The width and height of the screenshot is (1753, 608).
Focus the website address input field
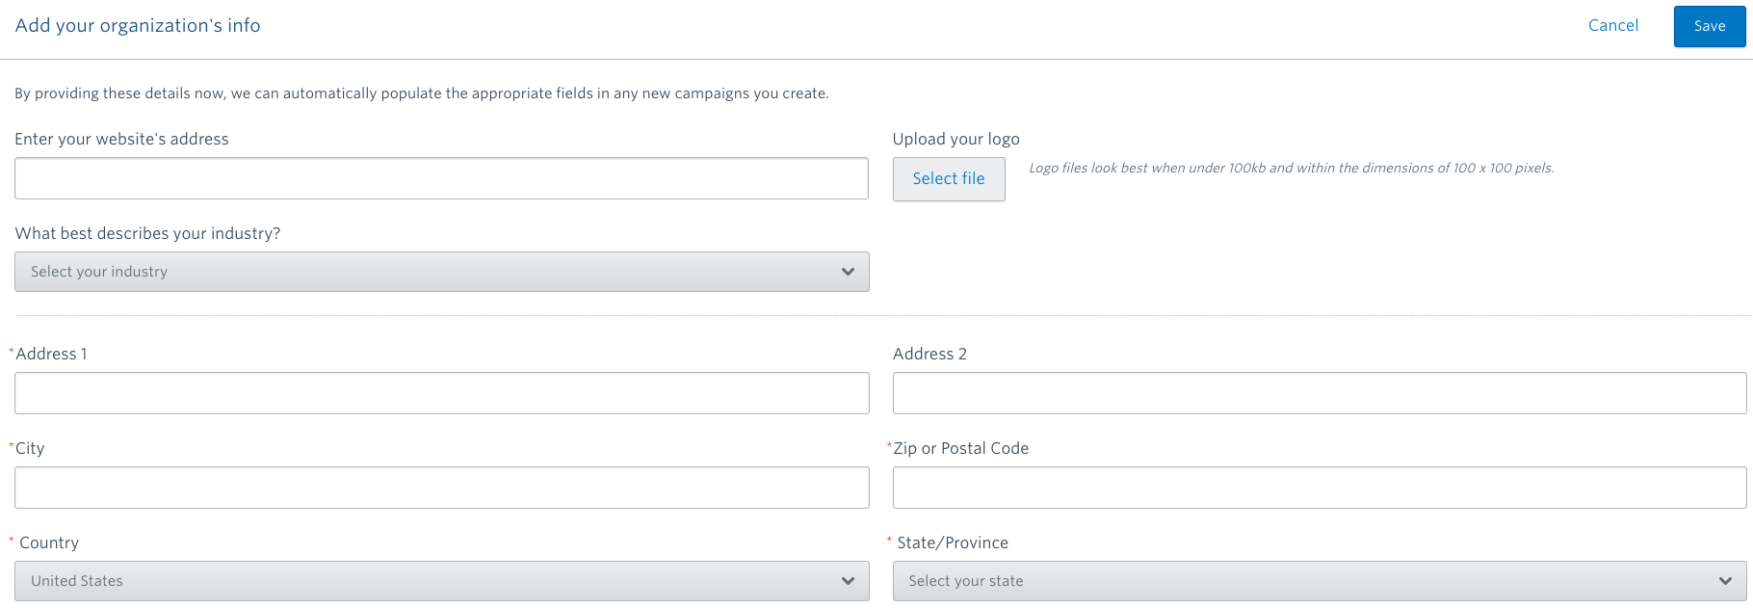[x=441, y=179]
